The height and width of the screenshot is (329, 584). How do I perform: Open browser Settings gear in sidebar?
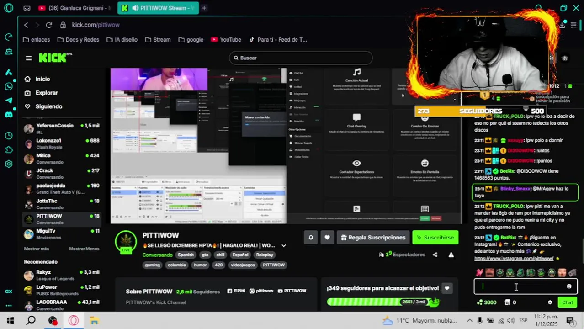point(9,164)
